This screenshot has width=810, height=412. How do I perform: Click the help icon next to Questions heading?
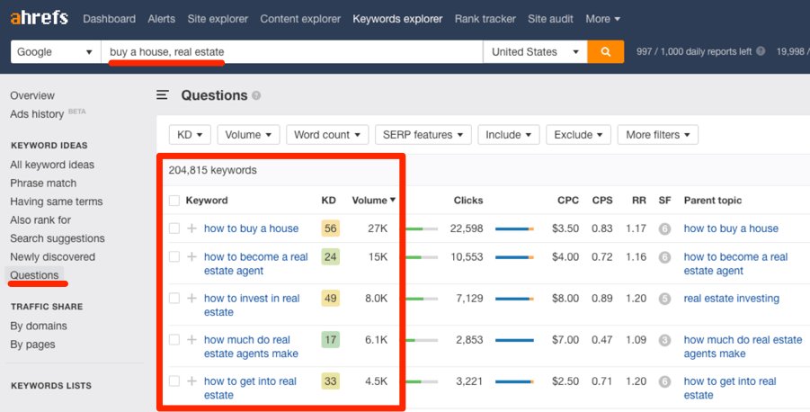(256, 95)
